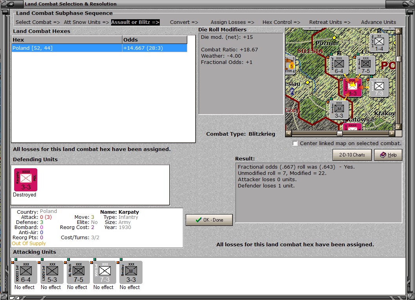
Task: Select the XXXIII Inf 6-4 attacking unit
Action: pyautogui.click(x=26, y=272)
